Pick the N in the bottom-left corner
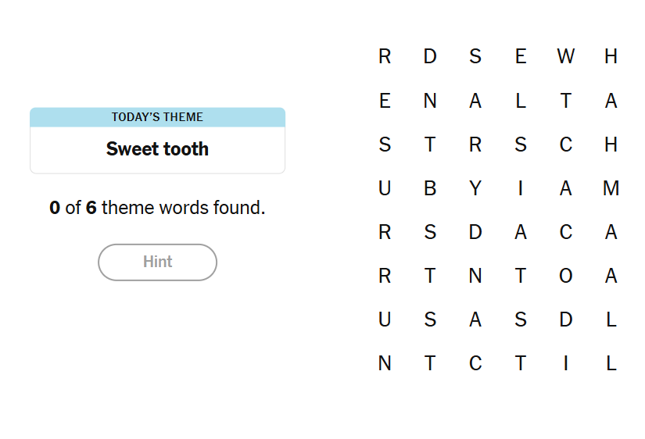The height and width of the screenshot is (439, 645). [x=385, y=363]
